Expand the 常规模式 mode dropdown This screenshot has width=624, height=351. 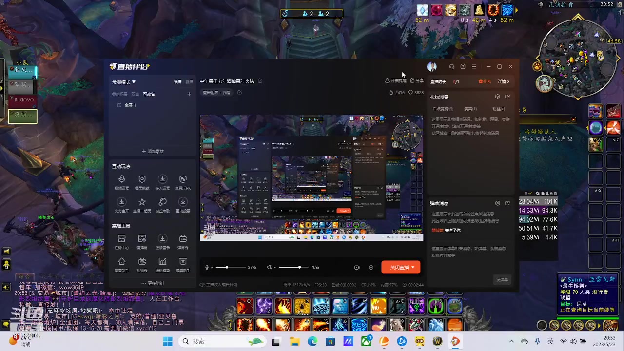click(124, 82)
